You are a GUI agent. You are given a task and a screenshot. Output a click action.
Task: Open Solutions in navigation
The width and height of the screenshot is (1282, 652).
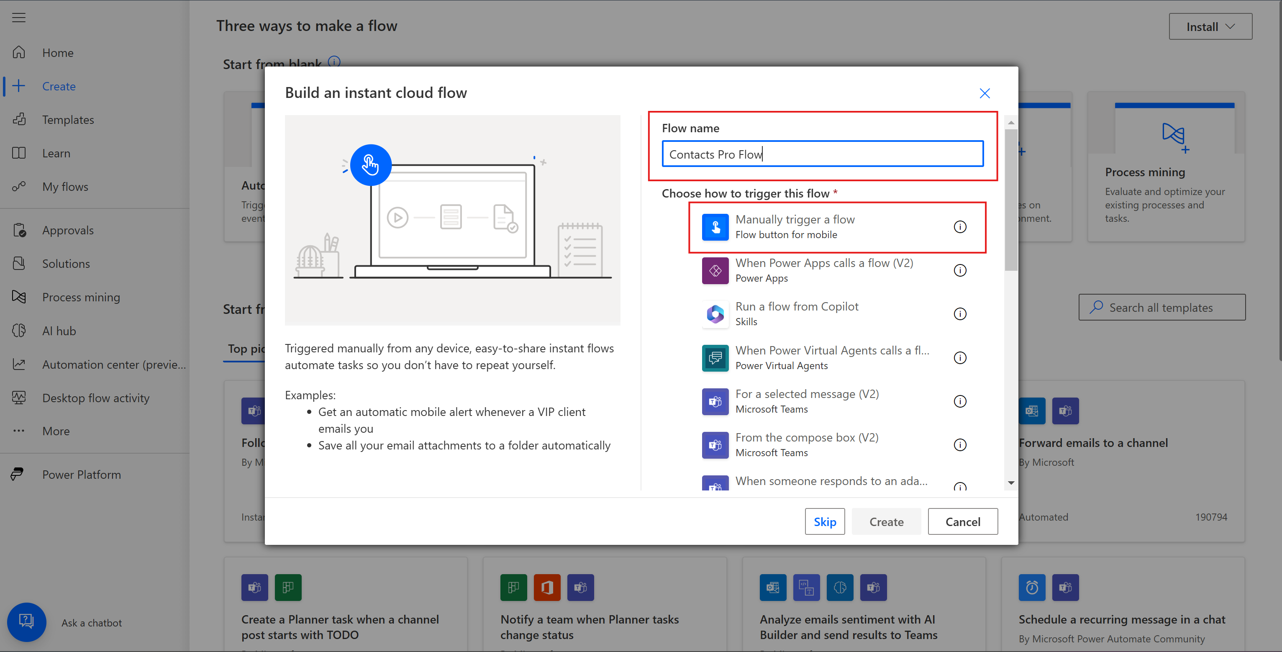coord(66,263)
